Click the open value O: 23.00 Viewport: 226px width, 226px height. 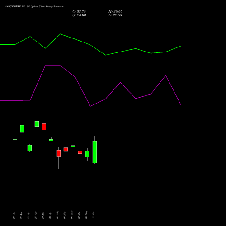pos(79,15)
